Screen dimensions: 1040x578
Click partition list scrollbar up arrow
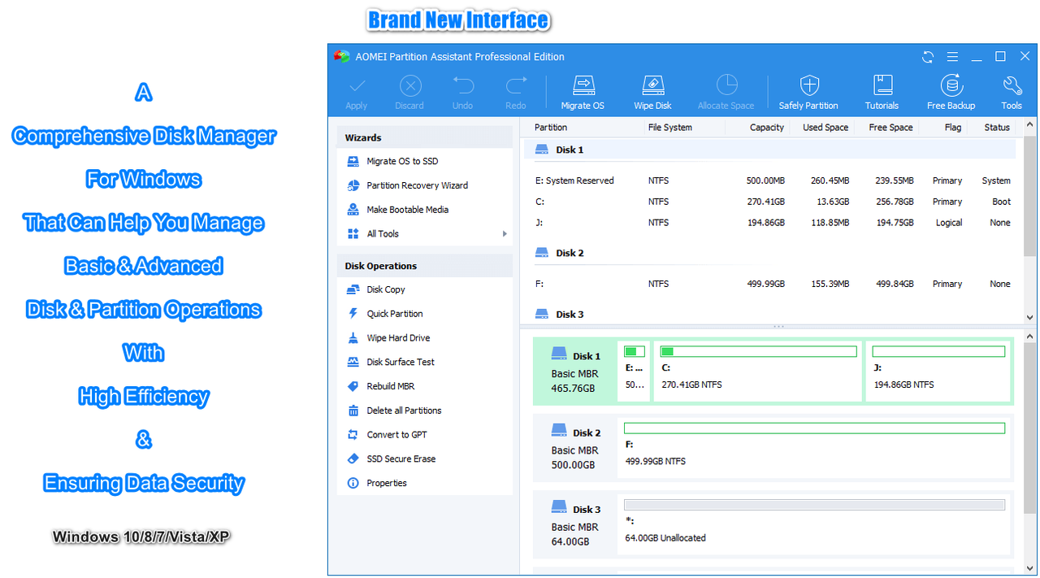click(x=1030, y=125)
